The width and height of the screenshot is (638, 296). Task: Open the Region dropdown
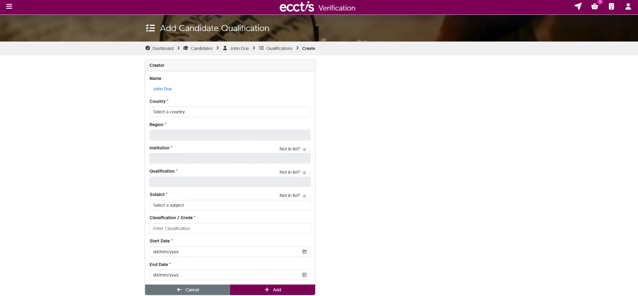230,135
